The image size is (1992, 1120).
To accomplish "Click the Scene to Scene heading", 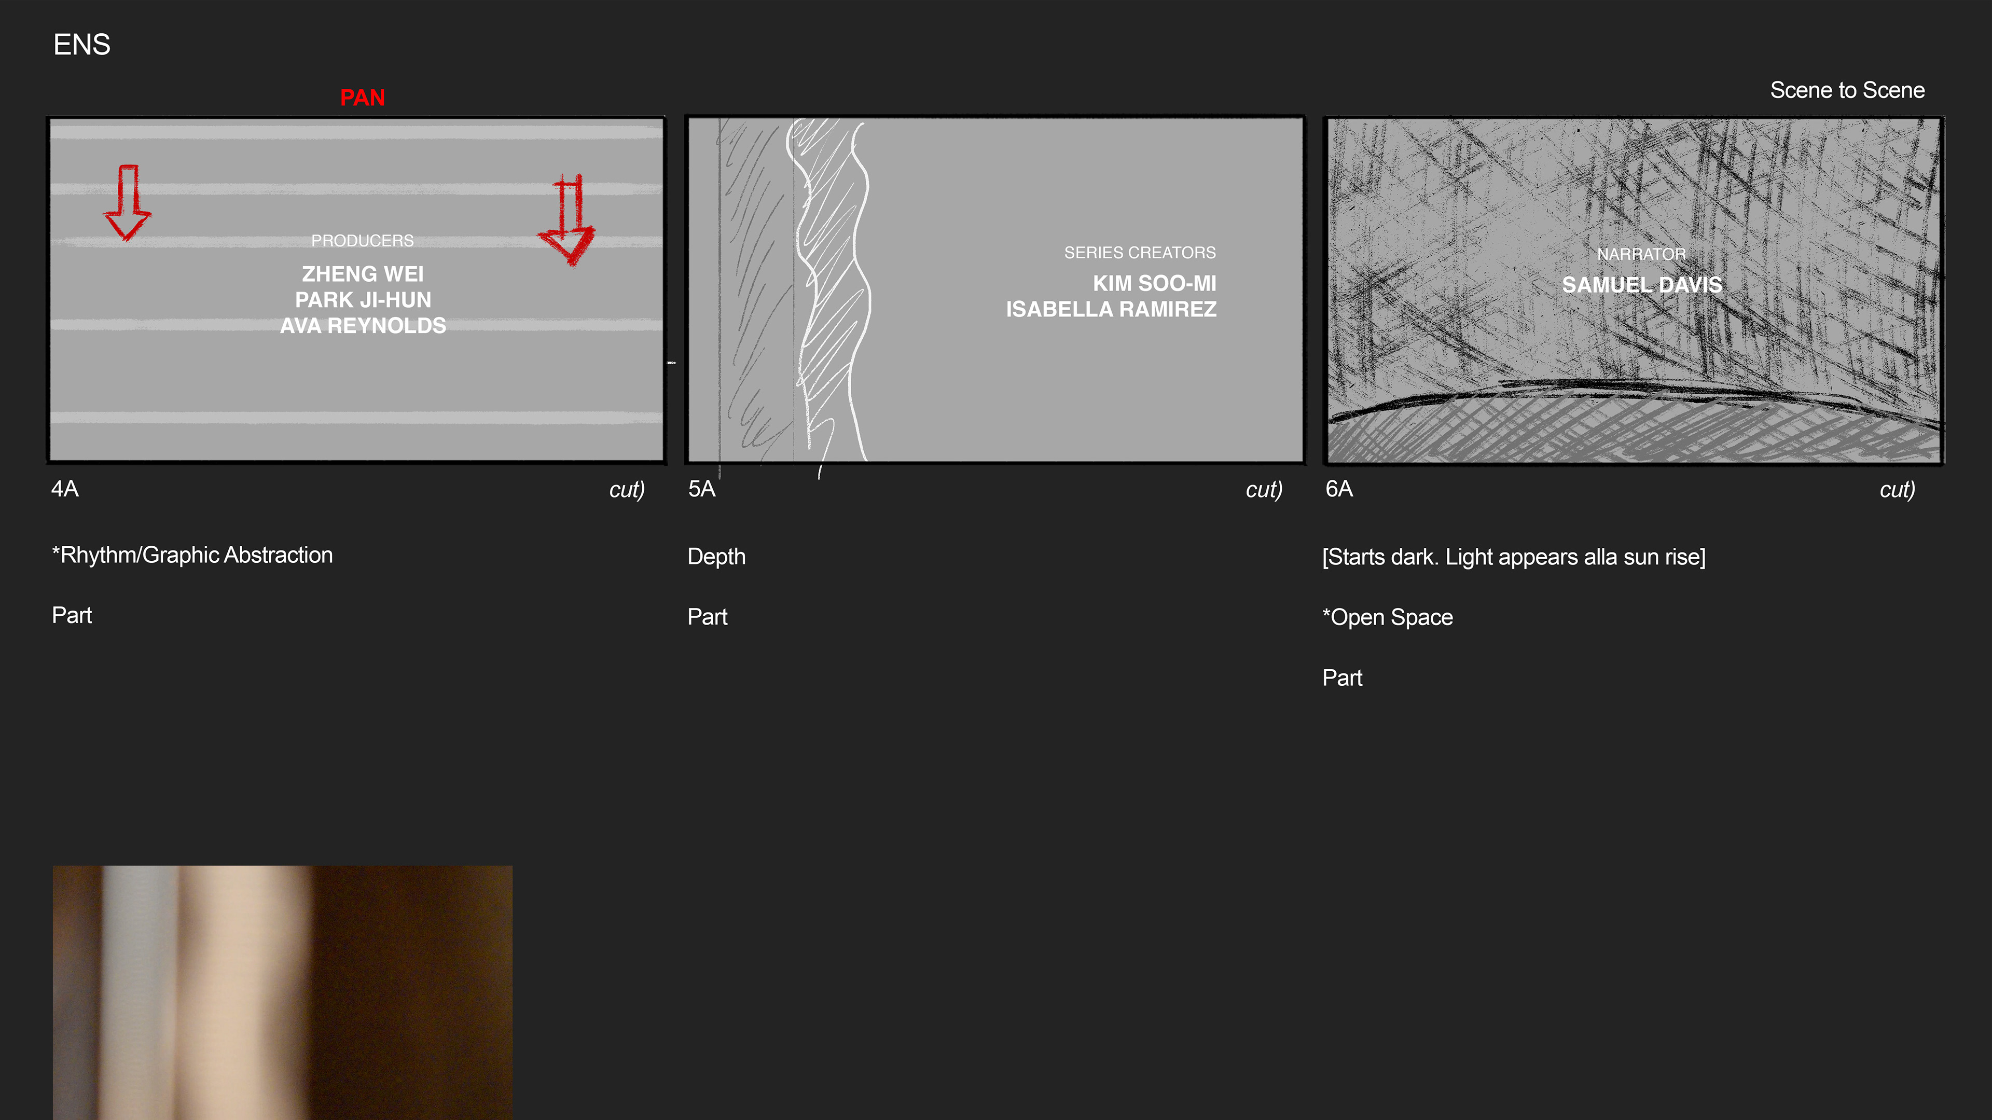I will click(1847, 90).
